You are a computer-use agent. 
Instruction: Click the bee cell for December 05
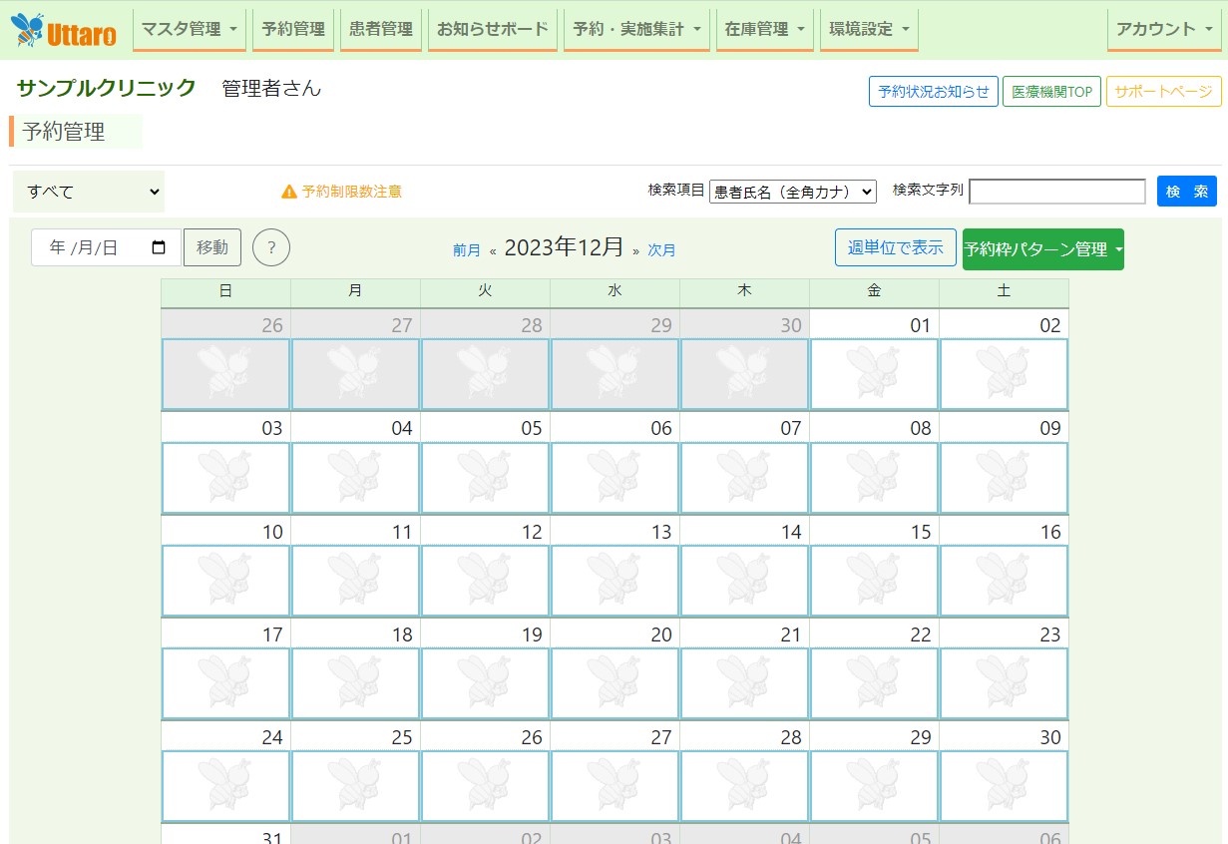pyautogui.click(x=485, y=478)
